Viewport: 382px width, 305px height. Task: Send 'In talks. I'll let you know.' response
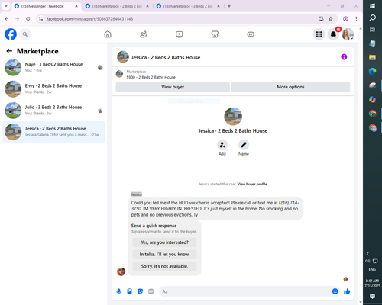164,254
